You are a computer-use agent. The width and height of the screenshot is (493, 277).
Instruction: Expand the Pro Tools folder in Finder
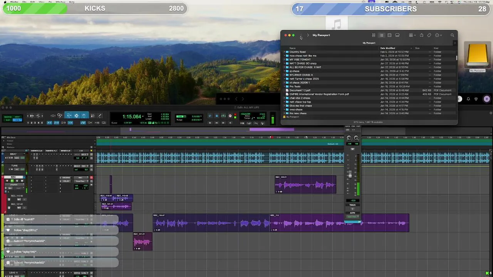click(x=285, y=87)
